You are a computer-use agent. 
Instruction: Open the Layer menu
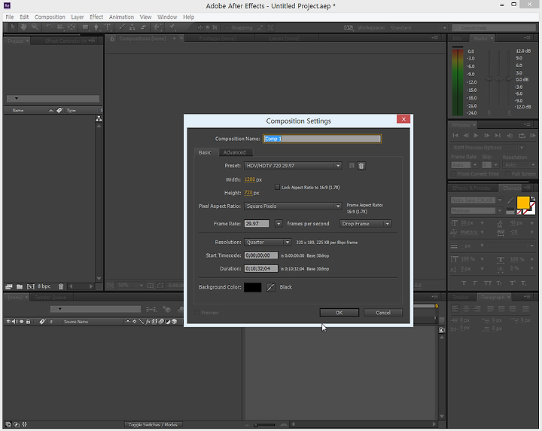click(77, 17)
